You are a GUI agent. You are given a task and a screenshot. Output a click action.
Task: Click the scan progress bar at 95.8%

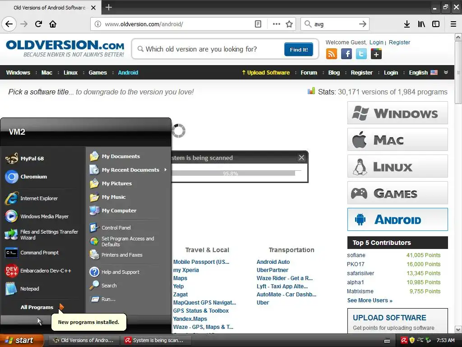coord(236,173)
